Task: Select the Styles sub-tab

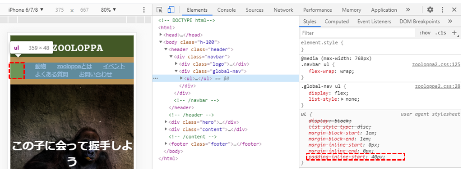Action: click(310, 22)
